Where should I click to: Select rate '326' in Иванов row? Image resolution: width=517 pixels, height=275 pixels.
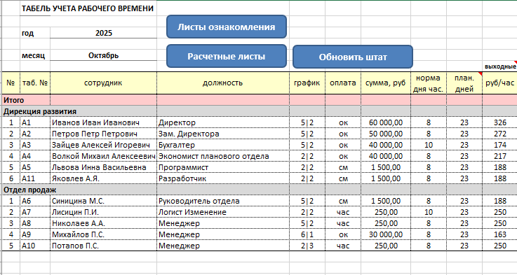500,122
